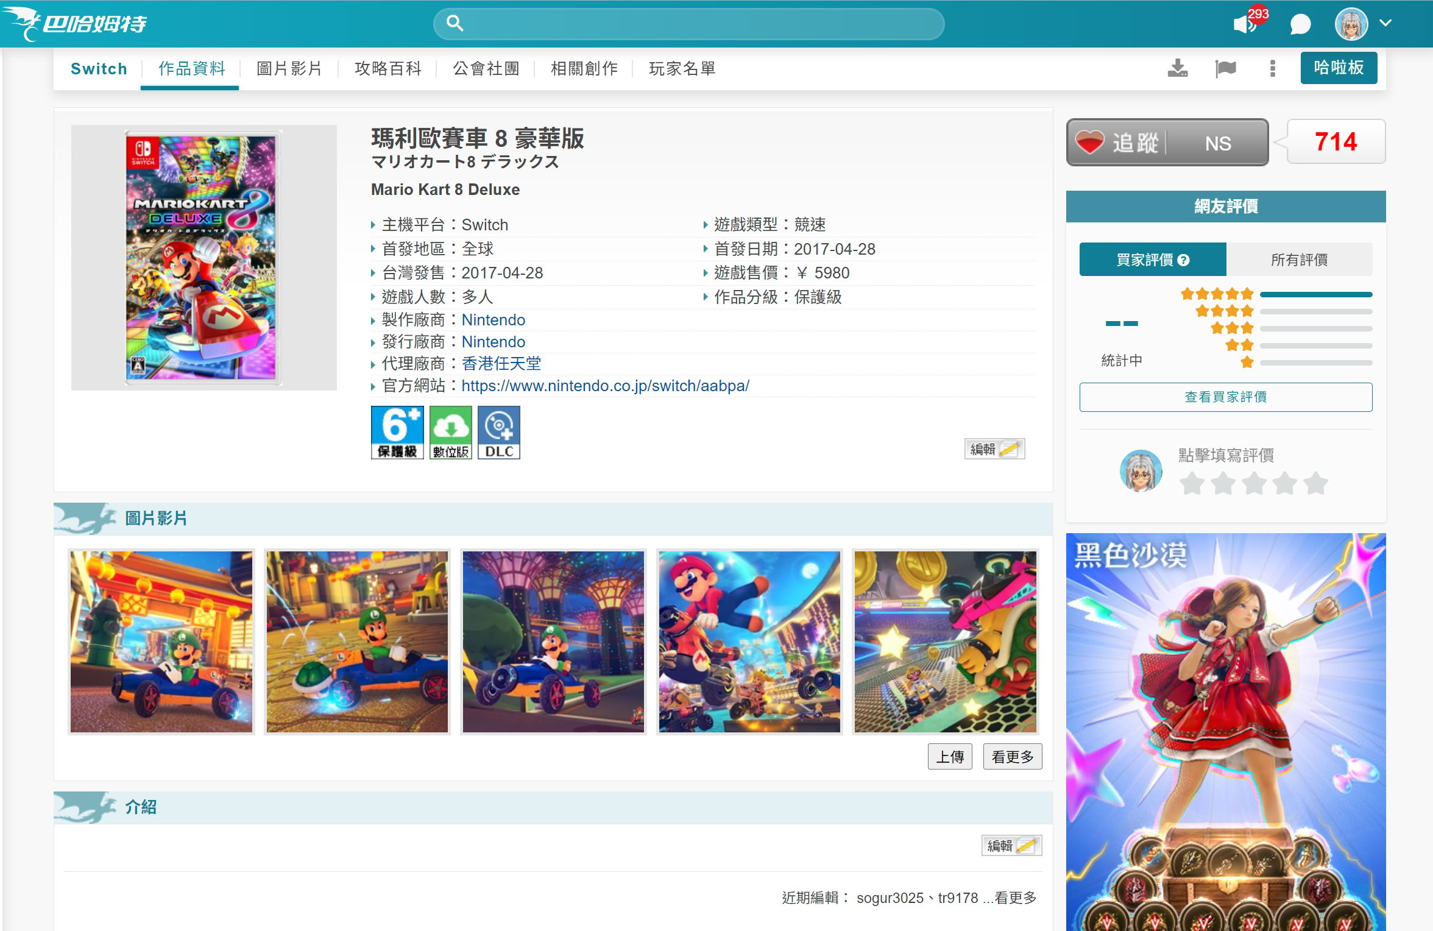Open the 香港任天堂 distributor link
The height and width of the screenshot is (931, 1433).
click(501, 364)
